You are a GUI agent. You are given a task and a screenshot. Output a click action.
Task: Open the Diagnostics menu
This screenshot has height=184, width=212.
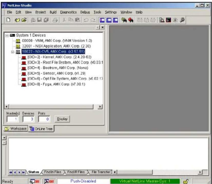(69, 12)
